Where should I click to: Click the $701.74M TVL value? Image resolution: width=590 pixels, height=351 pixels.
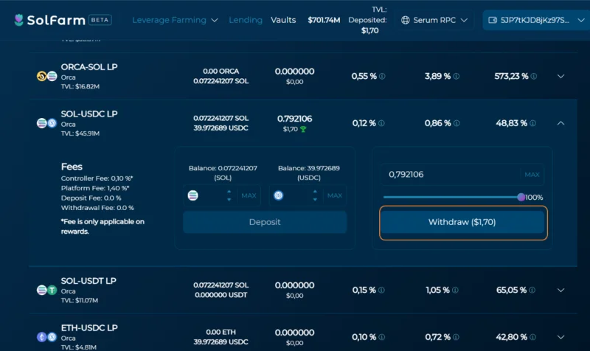[324, 20]
